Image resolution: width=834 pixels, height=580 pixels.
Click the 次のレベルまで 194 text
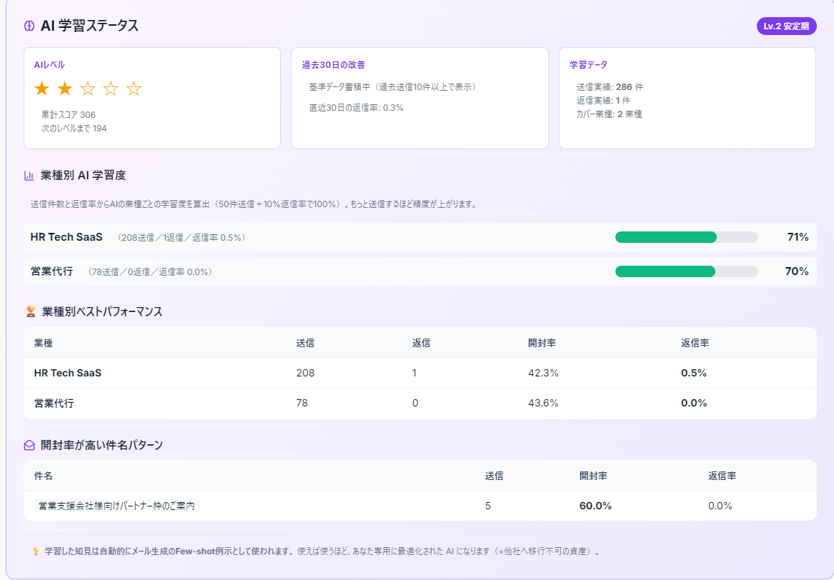point(74,129)
